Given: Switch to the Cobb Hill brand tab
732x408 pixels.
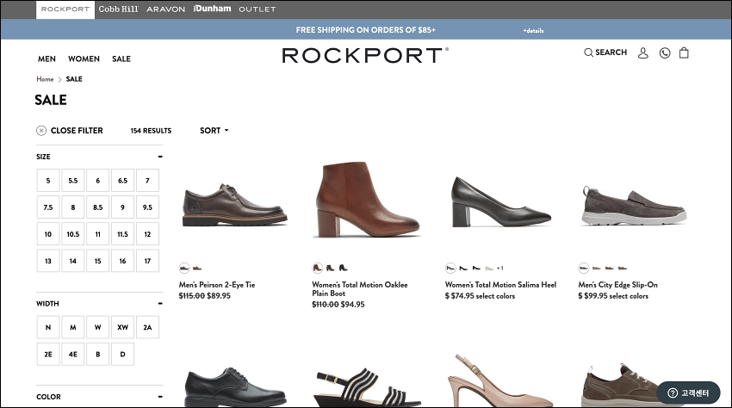Looking at the screenshot, I should coord(119,9).
